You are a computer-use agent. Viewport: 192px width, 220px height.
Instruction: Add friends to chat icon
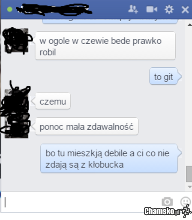[133, 9]
